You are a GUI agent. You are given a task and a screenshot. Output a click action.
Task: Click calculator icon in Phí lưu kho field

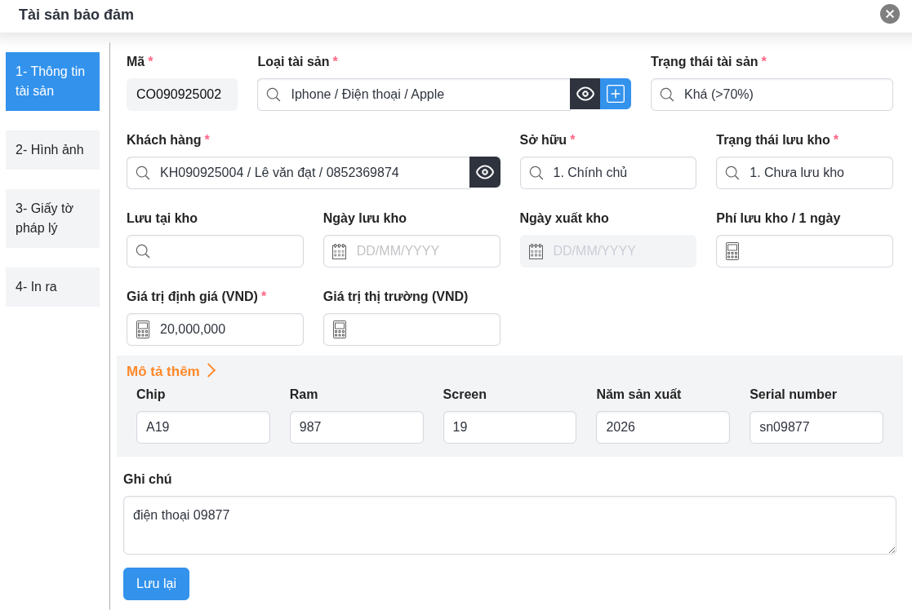(x=732, y=251)
